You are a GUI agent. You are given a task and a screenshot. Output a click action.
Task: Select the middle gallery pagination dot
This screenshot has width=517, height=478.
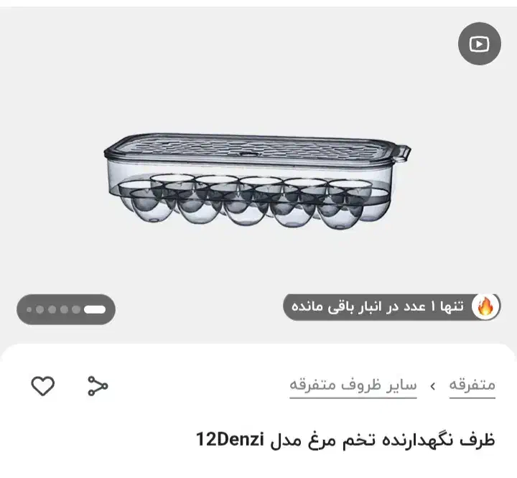pyautogui.click(x=52, y=309)
